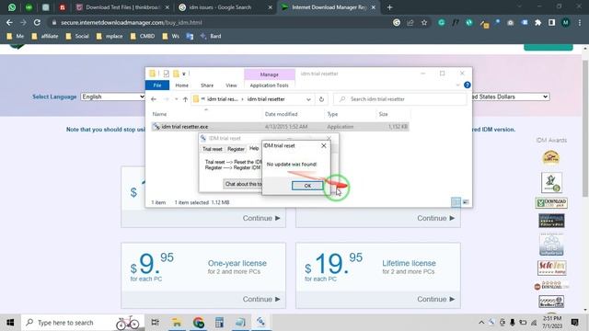
Task: Open the WhatsApp pinned tab
Action: pyautogui.click(x=12, y=7)
